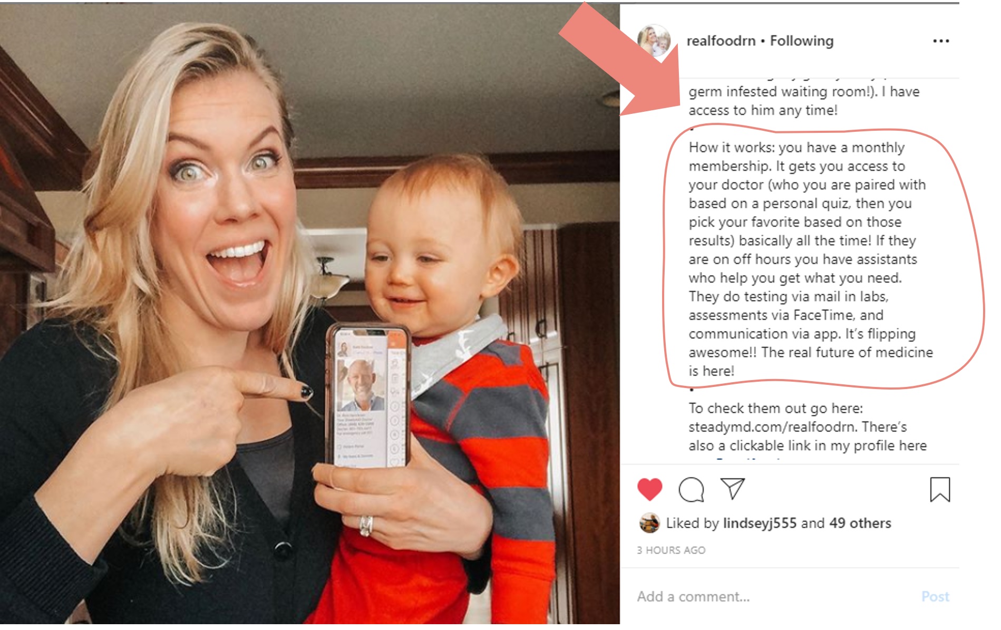Open lindseyj555 profile from likes

coord(760,523)
